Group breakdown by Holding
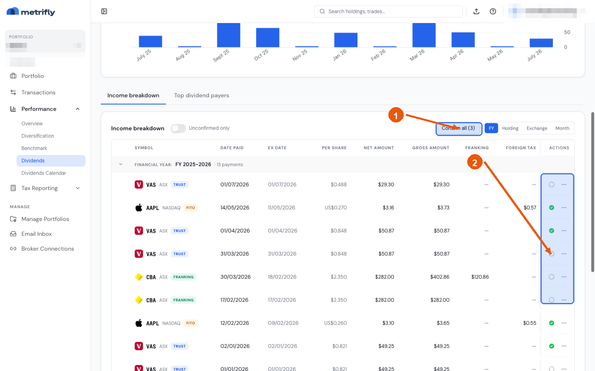Screen dimensions: 595x371 click(x=510, y=128)
